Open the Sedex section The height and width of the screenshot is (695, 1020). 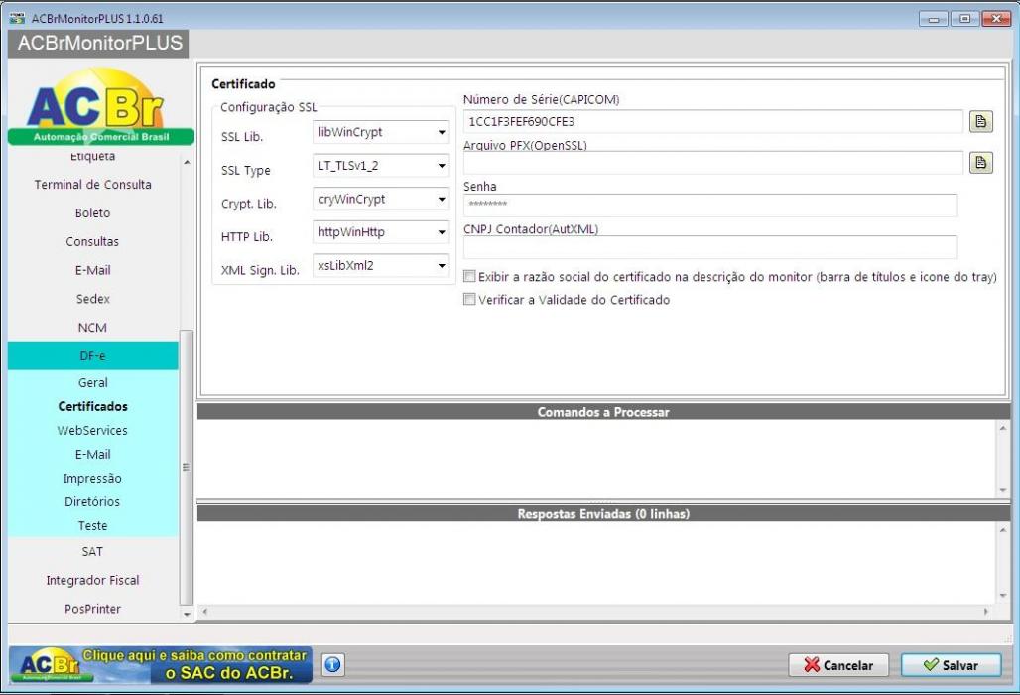coord(93,299)
